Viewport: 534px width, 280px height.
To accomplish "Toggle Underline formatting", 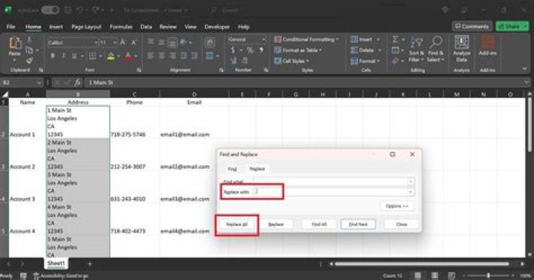I will [74, 56].
